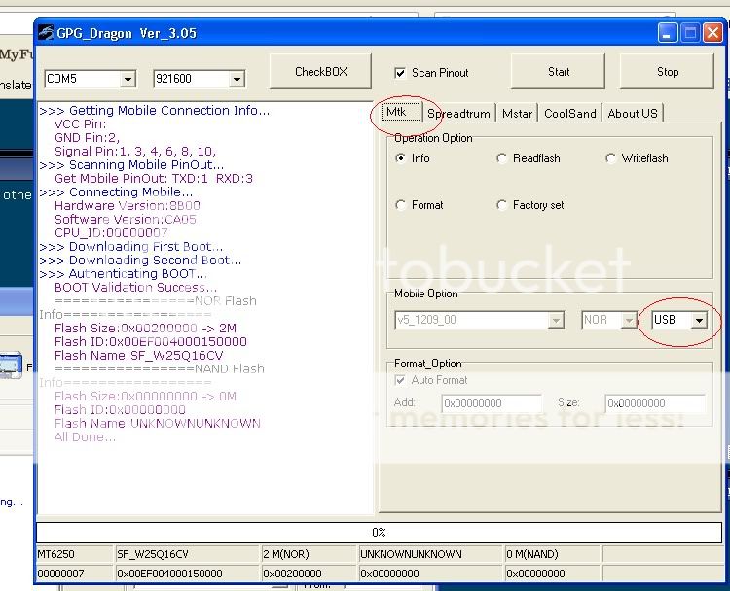Maximize the GPG_Dragon window

[690, 33]
